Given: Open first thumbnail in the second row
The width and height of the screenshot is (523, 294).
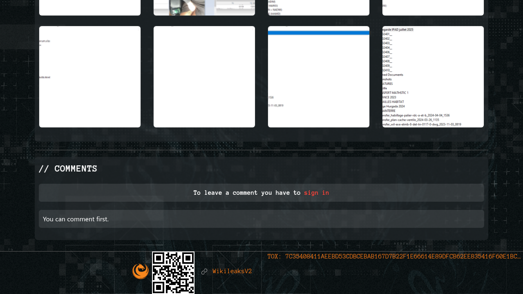Looking at the screenshot, I should tap(90, 77).
